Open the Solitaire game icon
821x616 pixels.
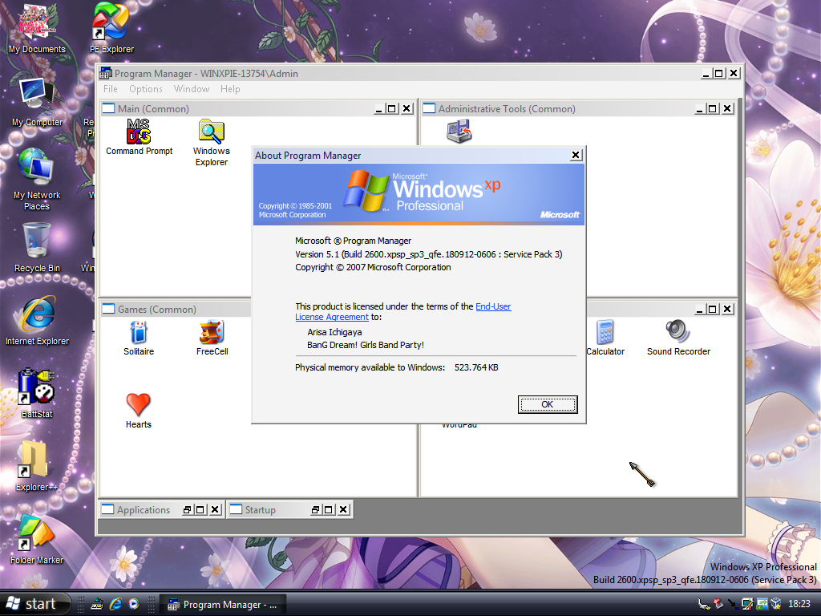pyautogui.click(x=139, y=338)
